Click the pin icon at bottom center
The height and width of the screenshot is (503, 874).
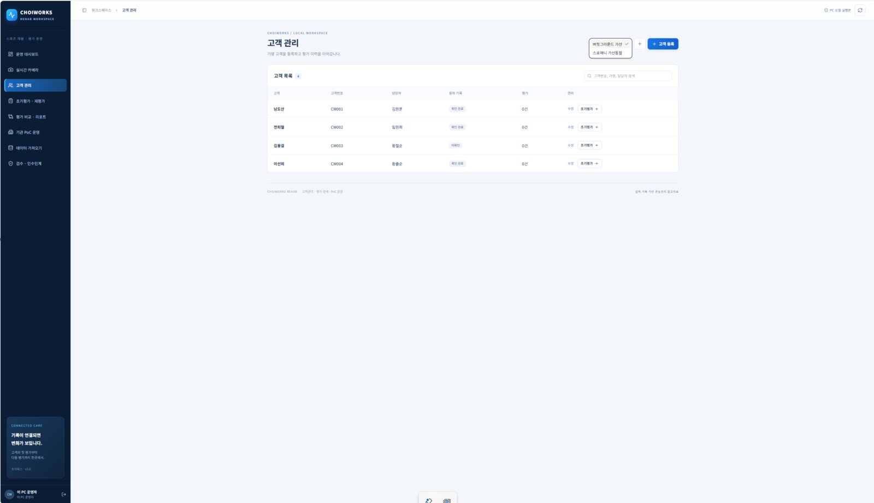tap(429, 500)
